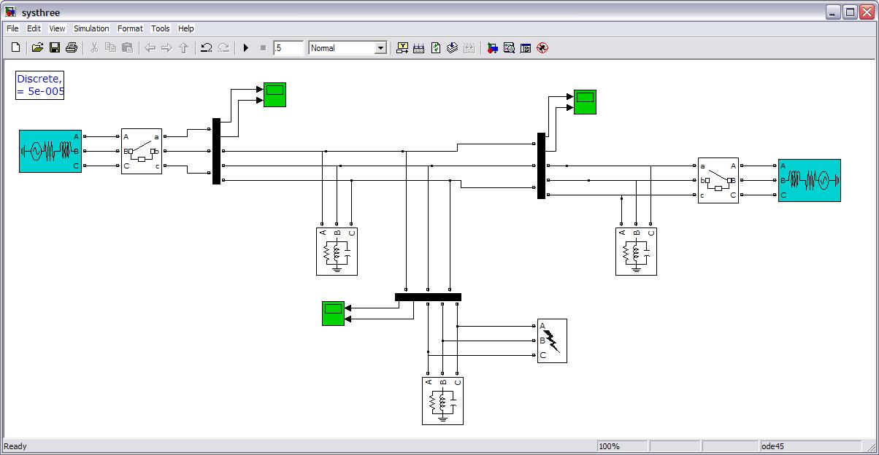
Task: Click the Undo arrow in the toolbar
Action: click(x=207, y=48)
